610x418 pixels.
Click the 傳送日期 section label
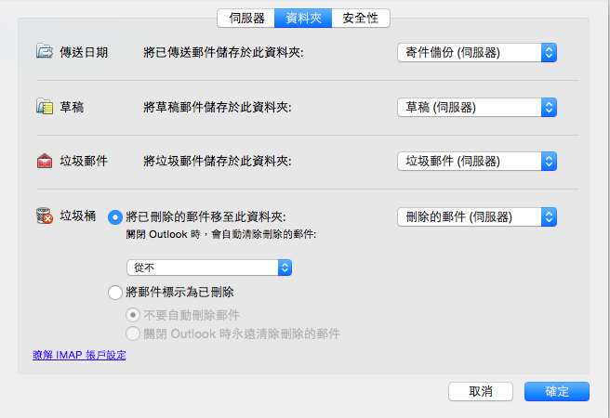coord(84,52)
